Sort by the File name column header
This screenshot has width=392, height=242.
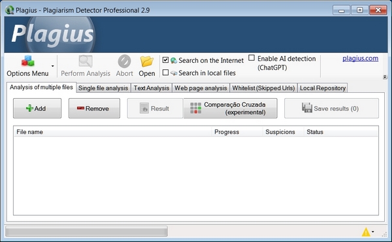[x=113, y=132]
